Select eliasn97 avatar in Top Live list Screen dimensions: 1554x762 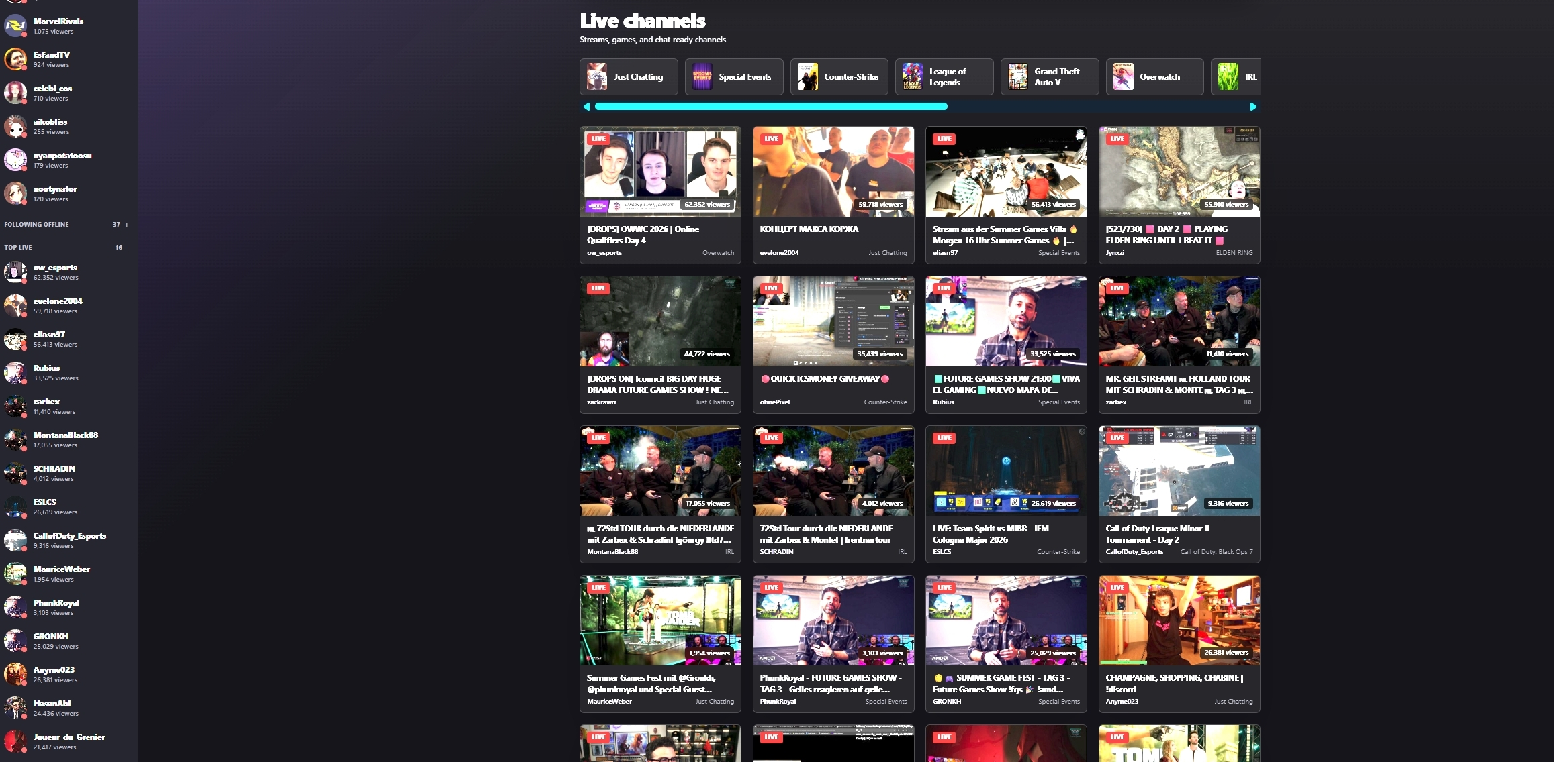[15, 339]
